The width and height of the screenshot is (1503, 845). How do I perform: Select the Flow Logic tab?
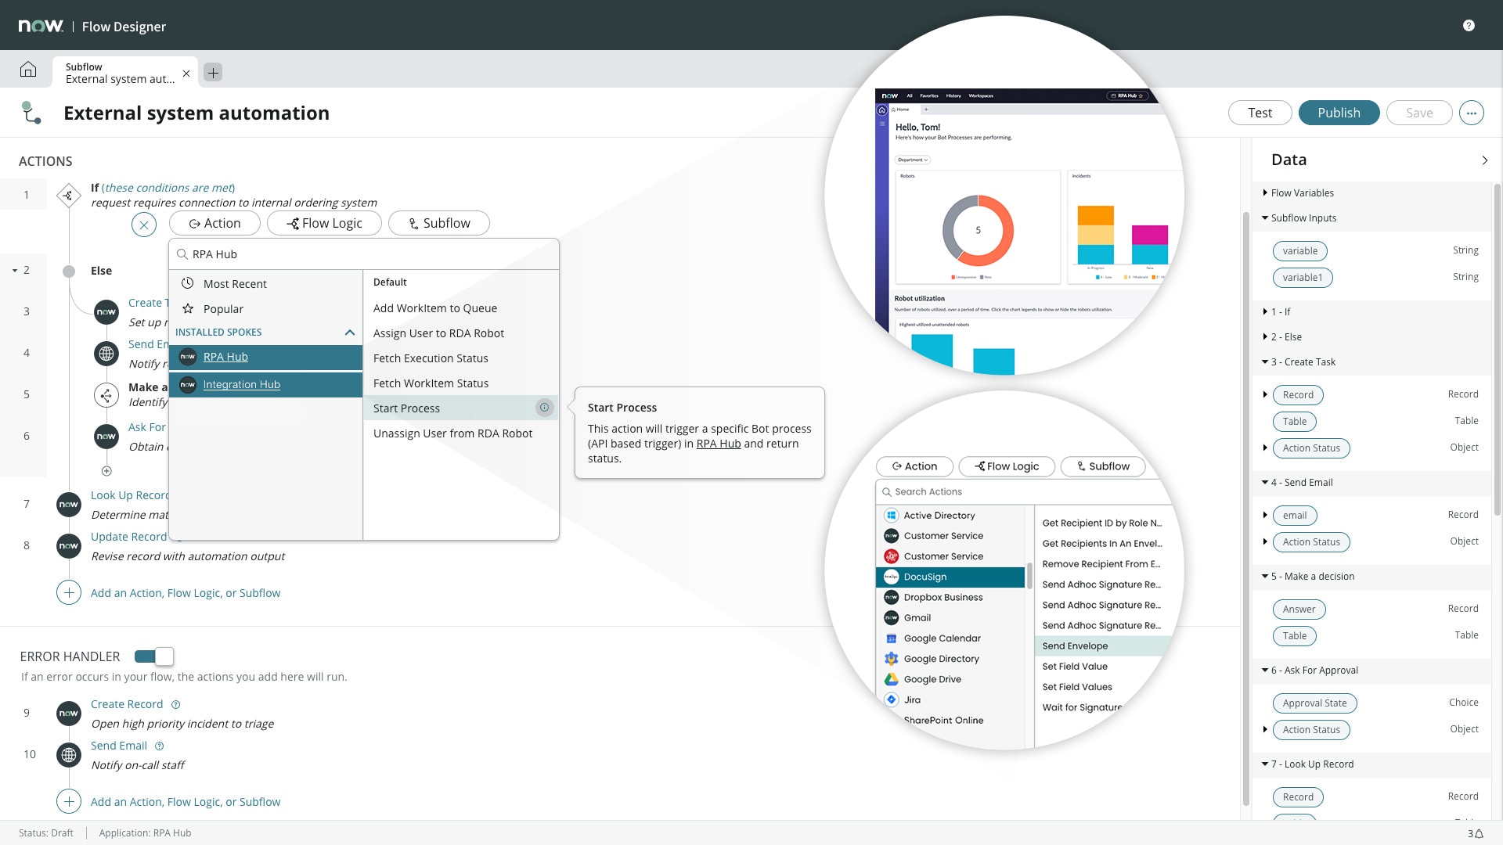click(324, 223)
